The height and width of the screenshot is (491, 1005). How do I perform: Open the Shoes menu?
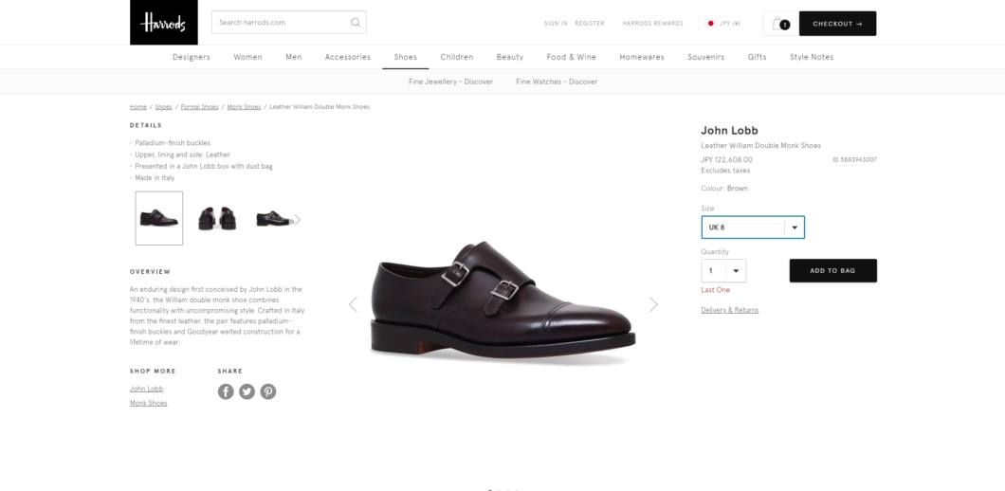406,57
